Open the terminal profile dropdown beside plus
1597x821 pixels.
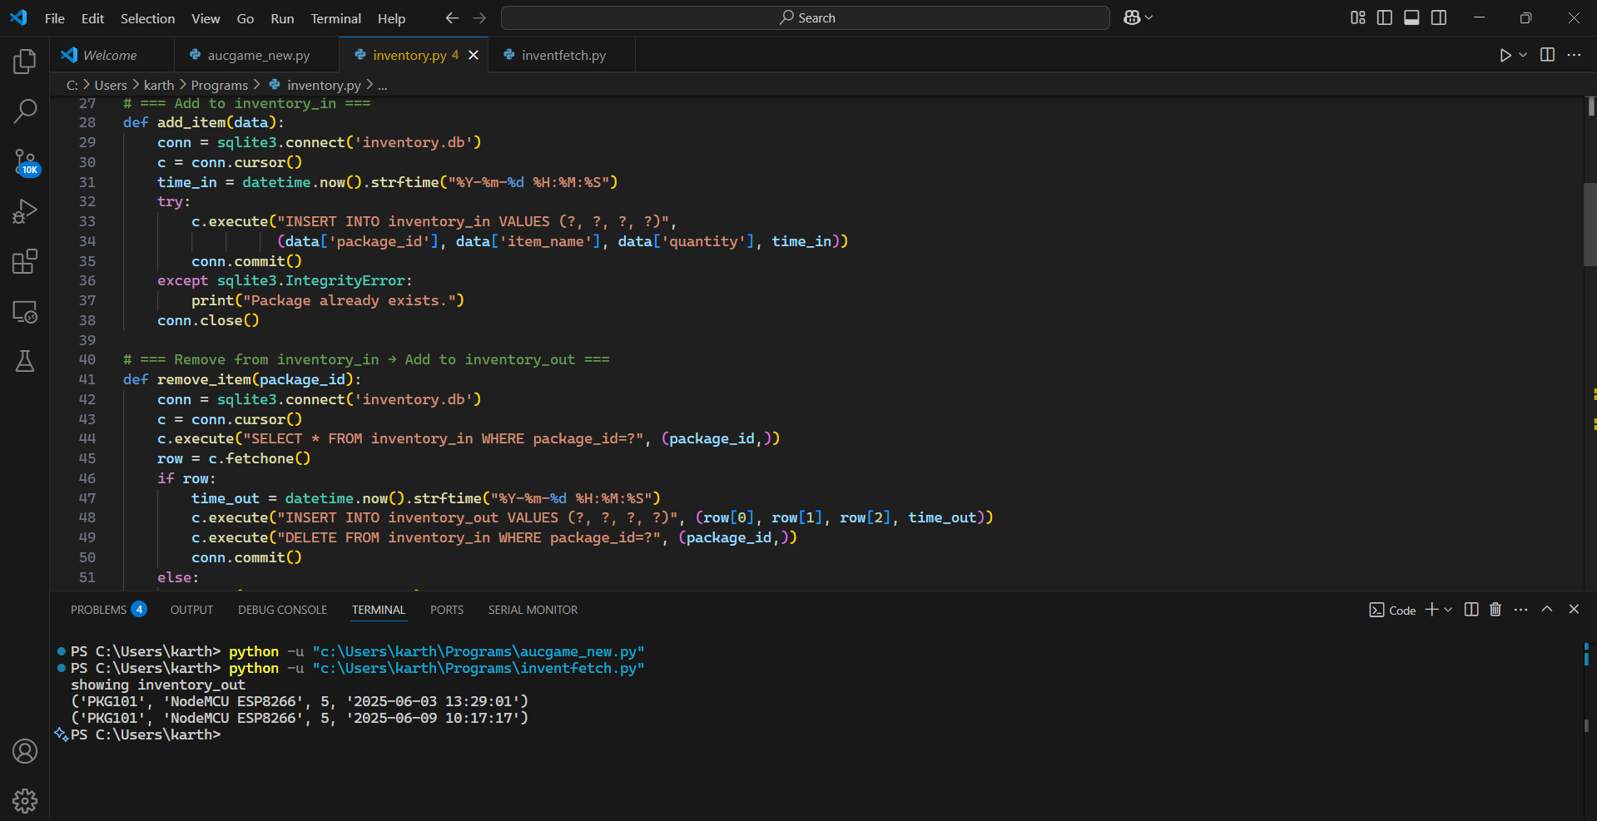(x=1448, y=609)
